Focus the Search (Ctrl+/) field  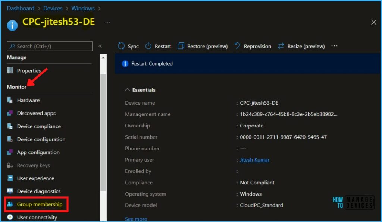[50, 46]
